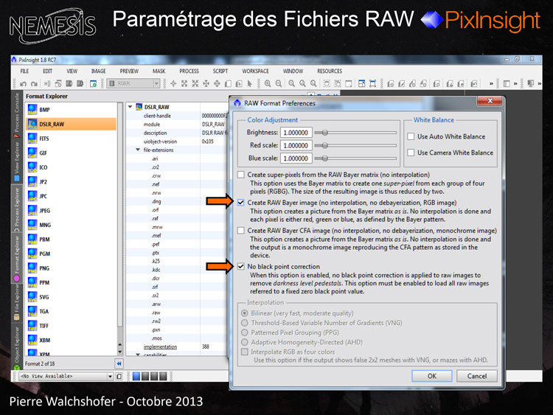Close the RAW Format Preferences dialog
The width and height of the screenshot is (553, 415).
click(490, 101)
